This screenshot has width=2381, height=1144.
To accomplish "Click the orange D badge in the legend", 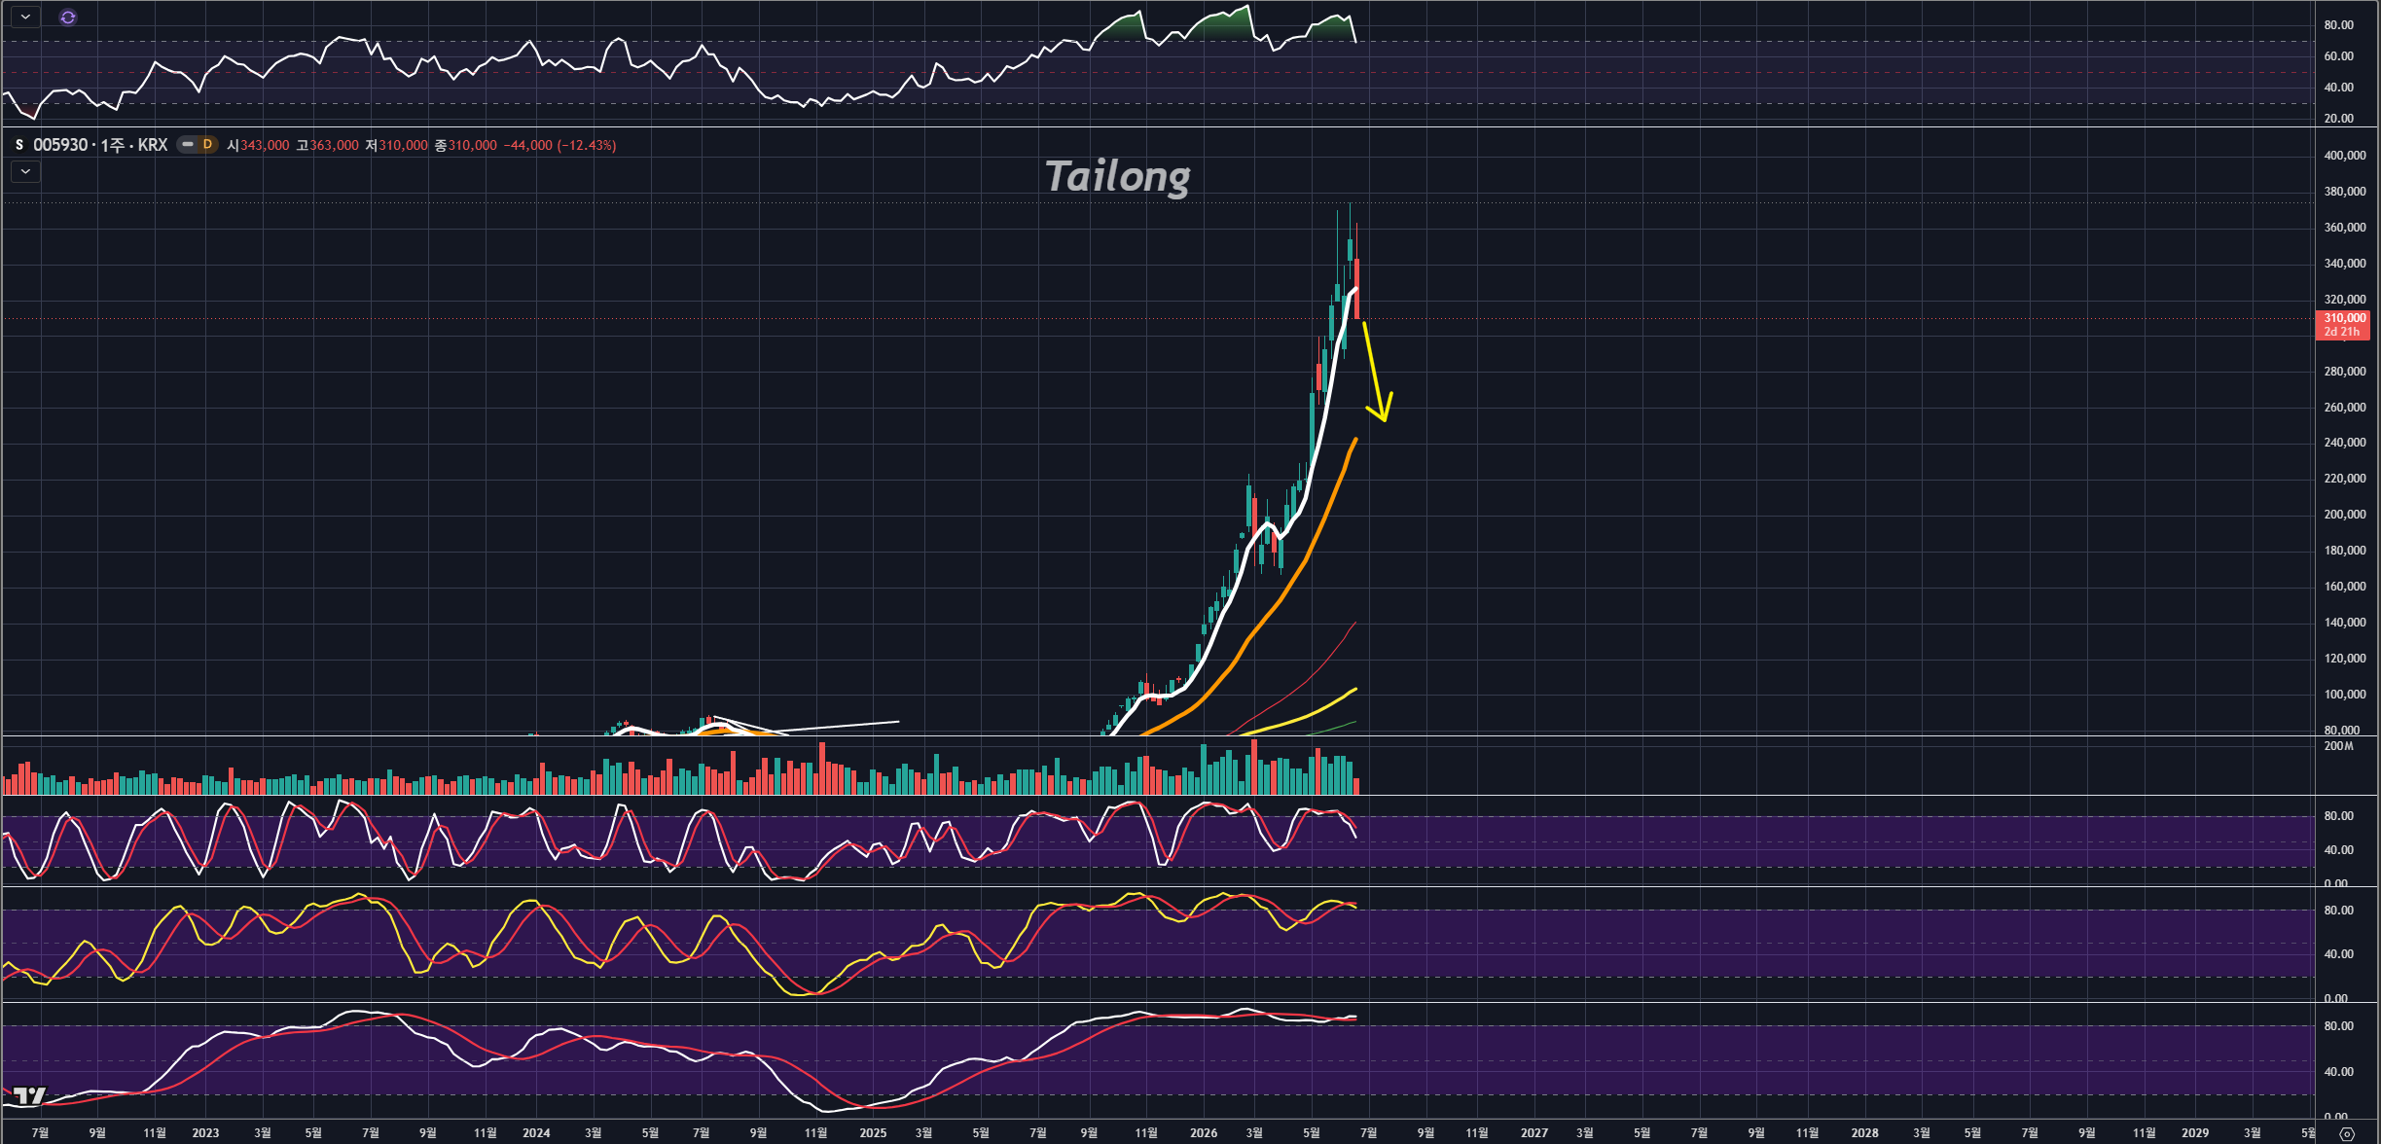I will 207,145.
